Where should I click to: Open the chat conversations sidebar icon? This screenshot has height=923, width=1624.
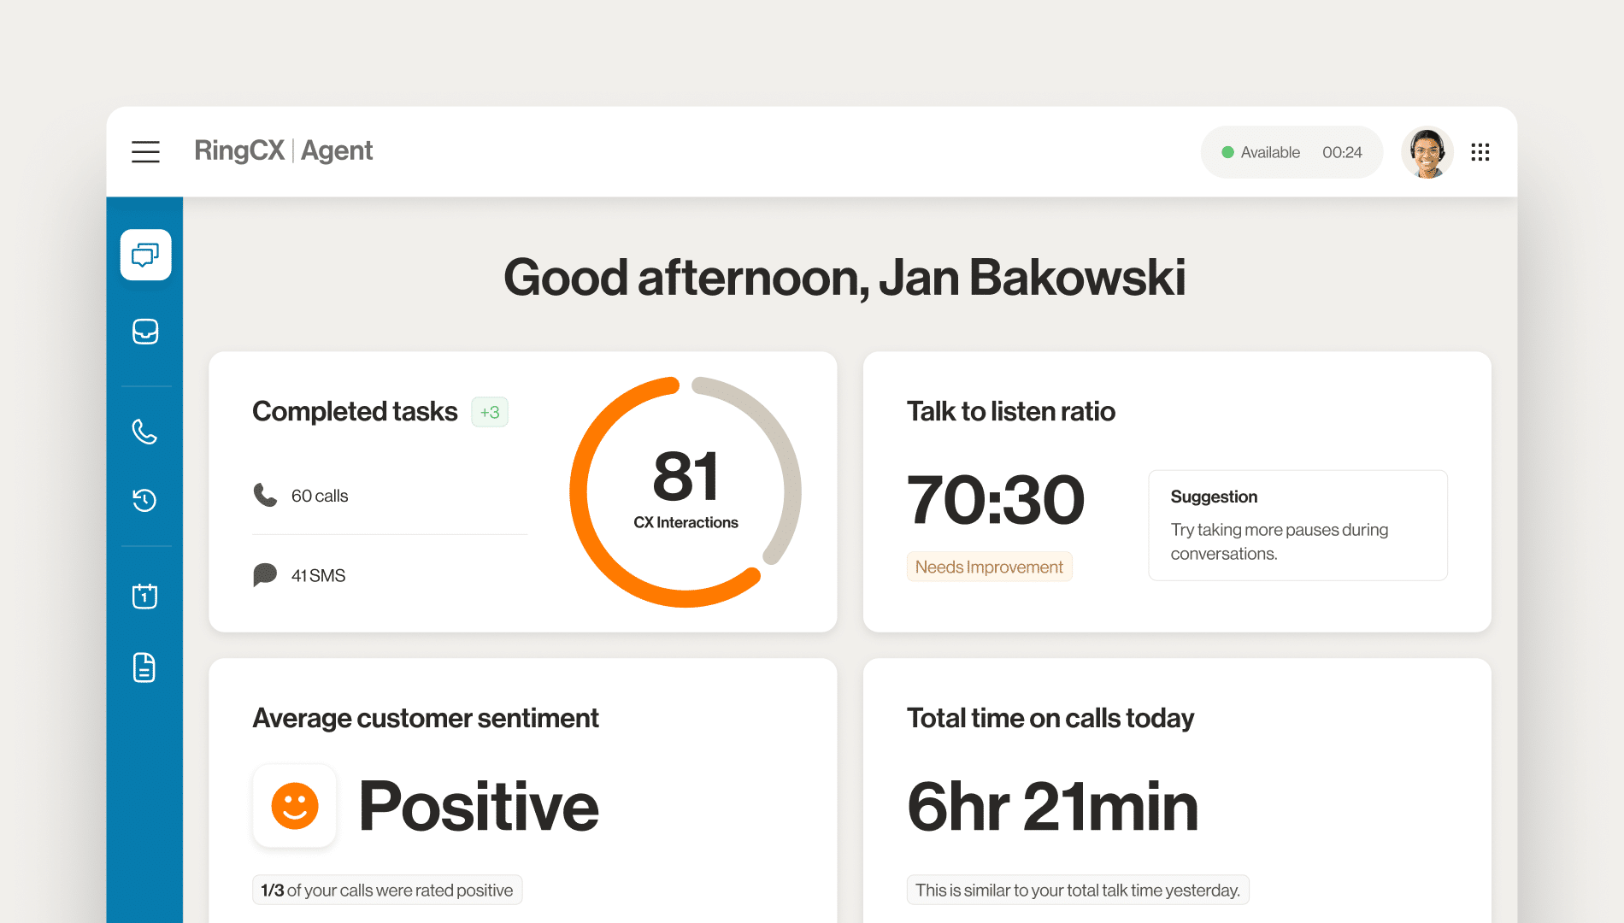[x=145, y=255]
